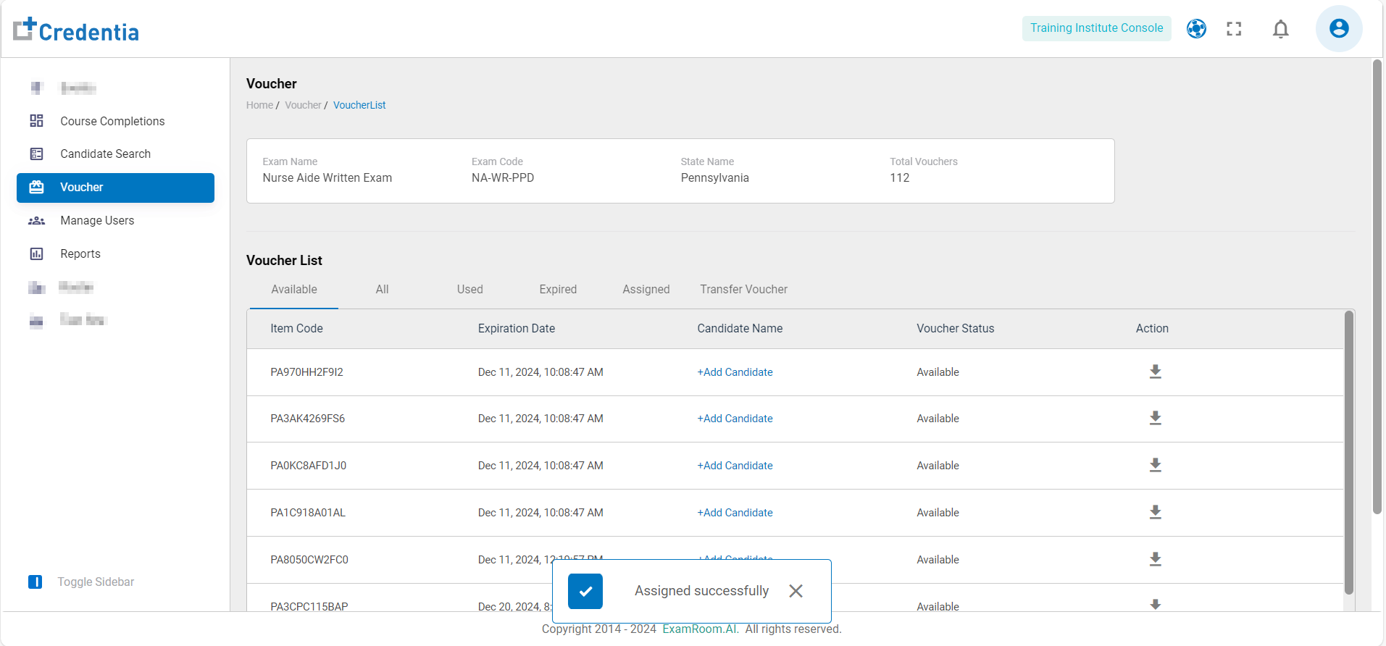The width and height of the screenshot is (1386, 646).
Task: Click expiration date of PA3AK4269FS6
Action: click(x=540, y=419)
